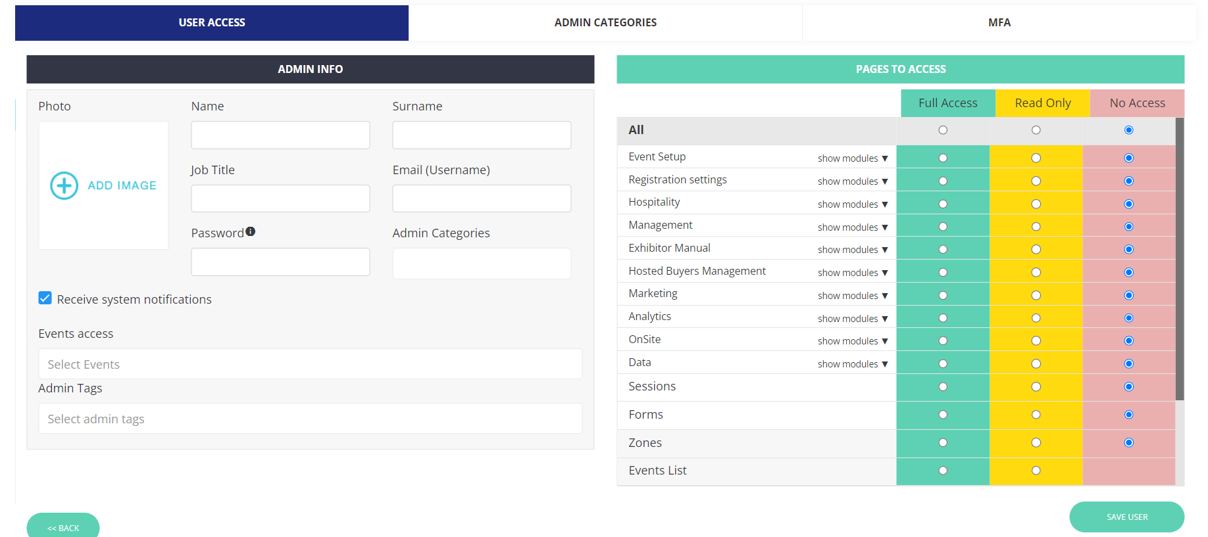The width and height of the screenshot is (1208, 537).
Task: Select Full Access for All pages
Action: click(943, 130)
